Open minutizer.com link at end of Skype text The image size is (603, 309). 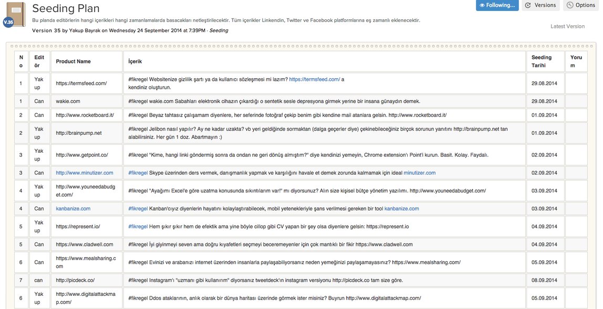pos(420,173)
